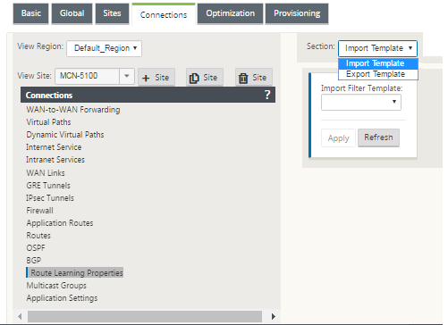Switch to the Basic tab
448x325 pixels.
31,13
